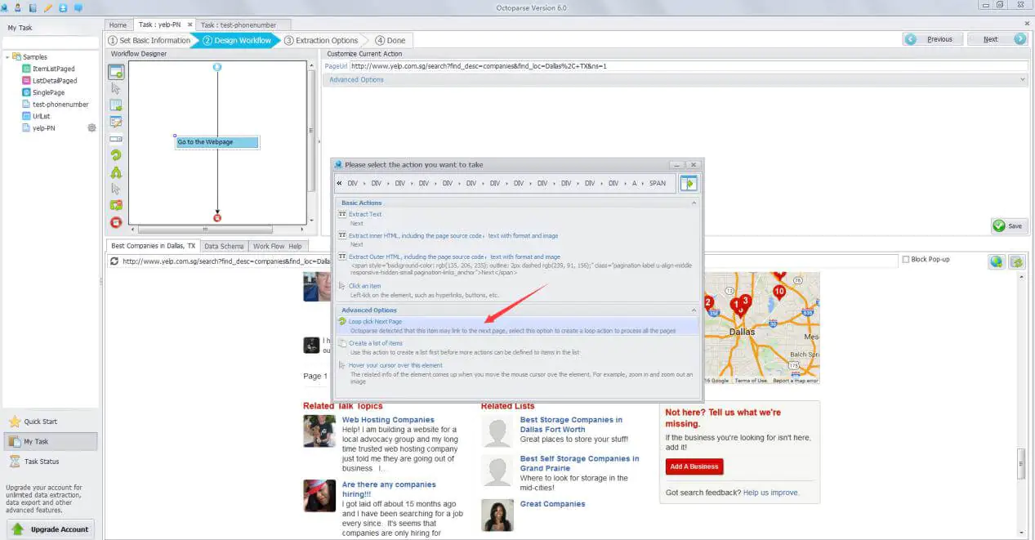Click the Upgrade Account button
The image size is (1035, 540).
click(51, 529)
